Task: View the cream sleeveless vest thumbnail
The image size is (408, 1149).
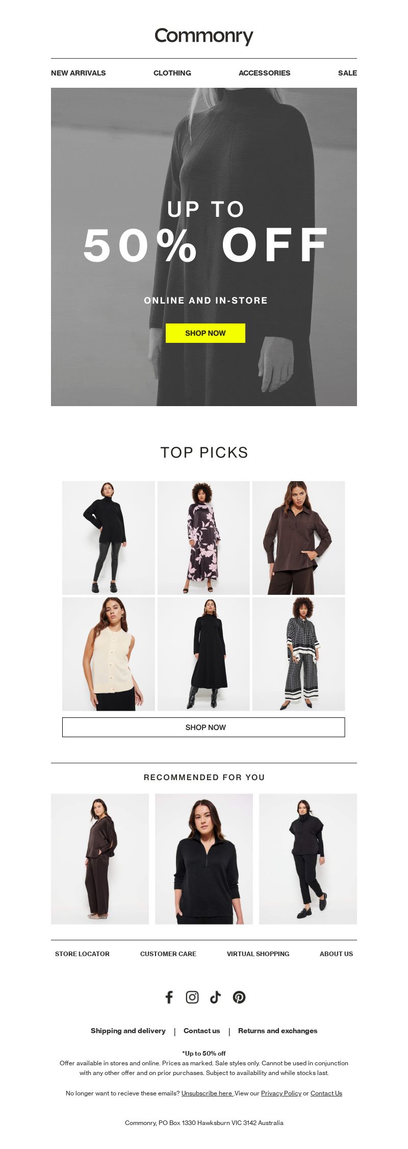Action: click(109, 654)
